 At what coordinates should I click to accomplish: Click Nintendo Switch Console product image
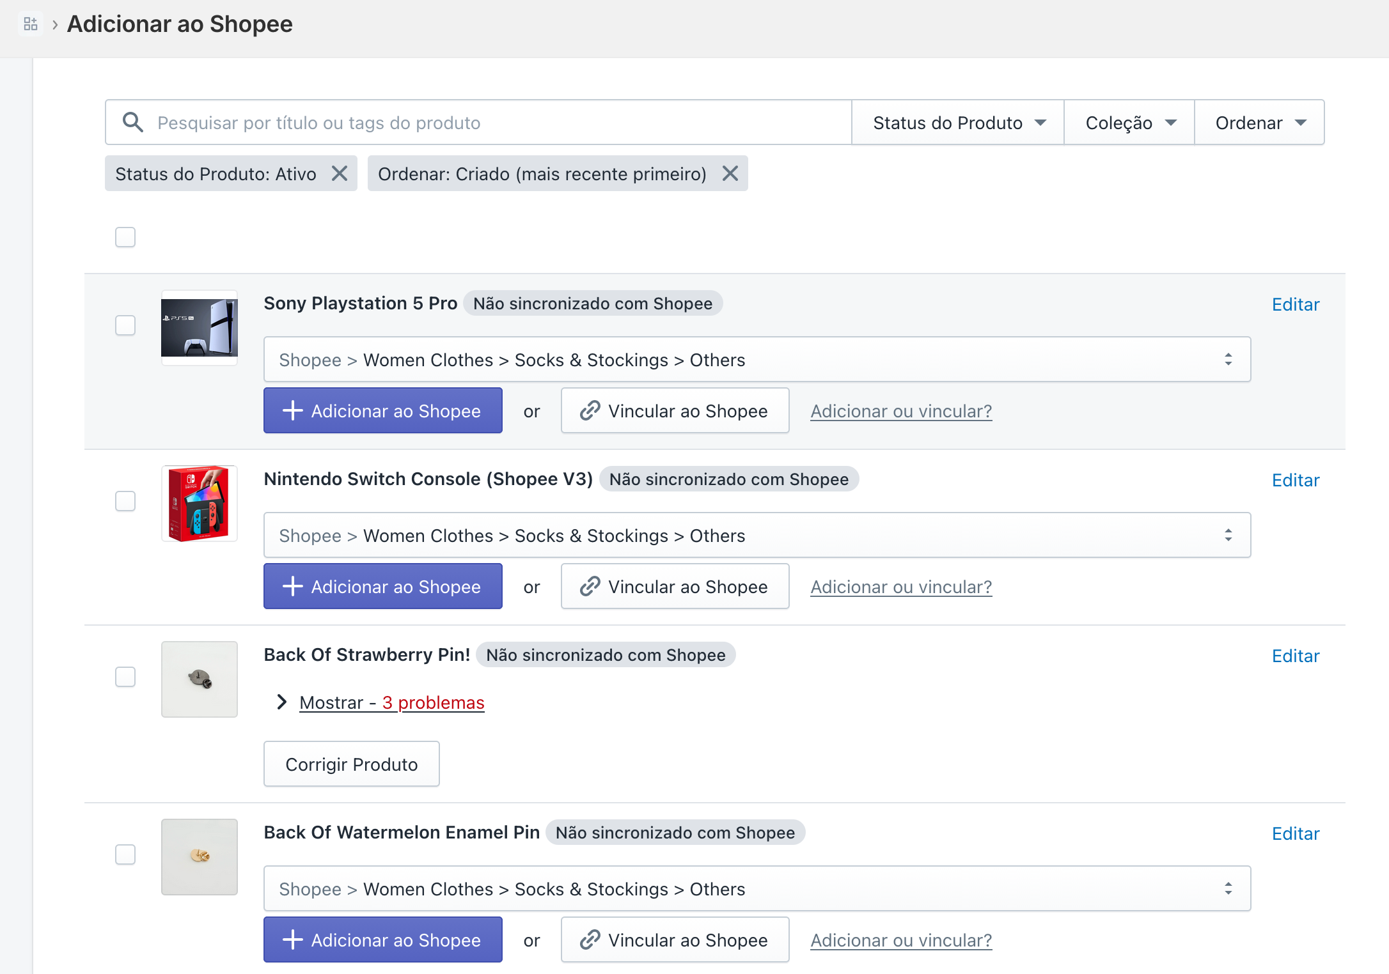coord(200,504)
